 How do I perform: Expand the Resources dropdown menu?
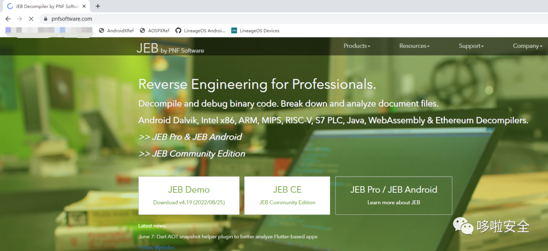tap(415, 46)
